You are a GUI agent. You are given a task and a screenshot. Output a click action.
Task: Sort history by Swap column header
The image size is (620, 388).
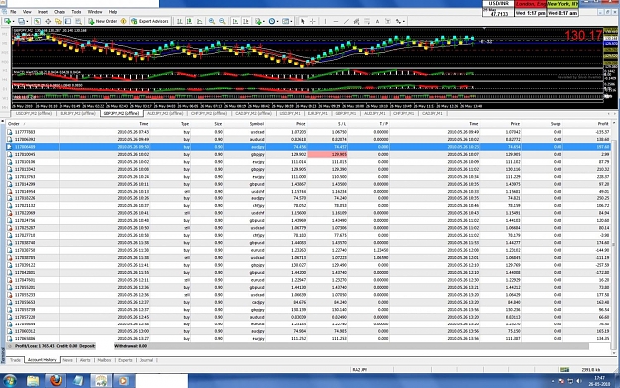point(542,124)
